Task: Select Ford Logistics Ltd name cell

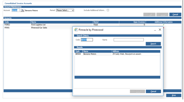Action: [x=38, y=25]
